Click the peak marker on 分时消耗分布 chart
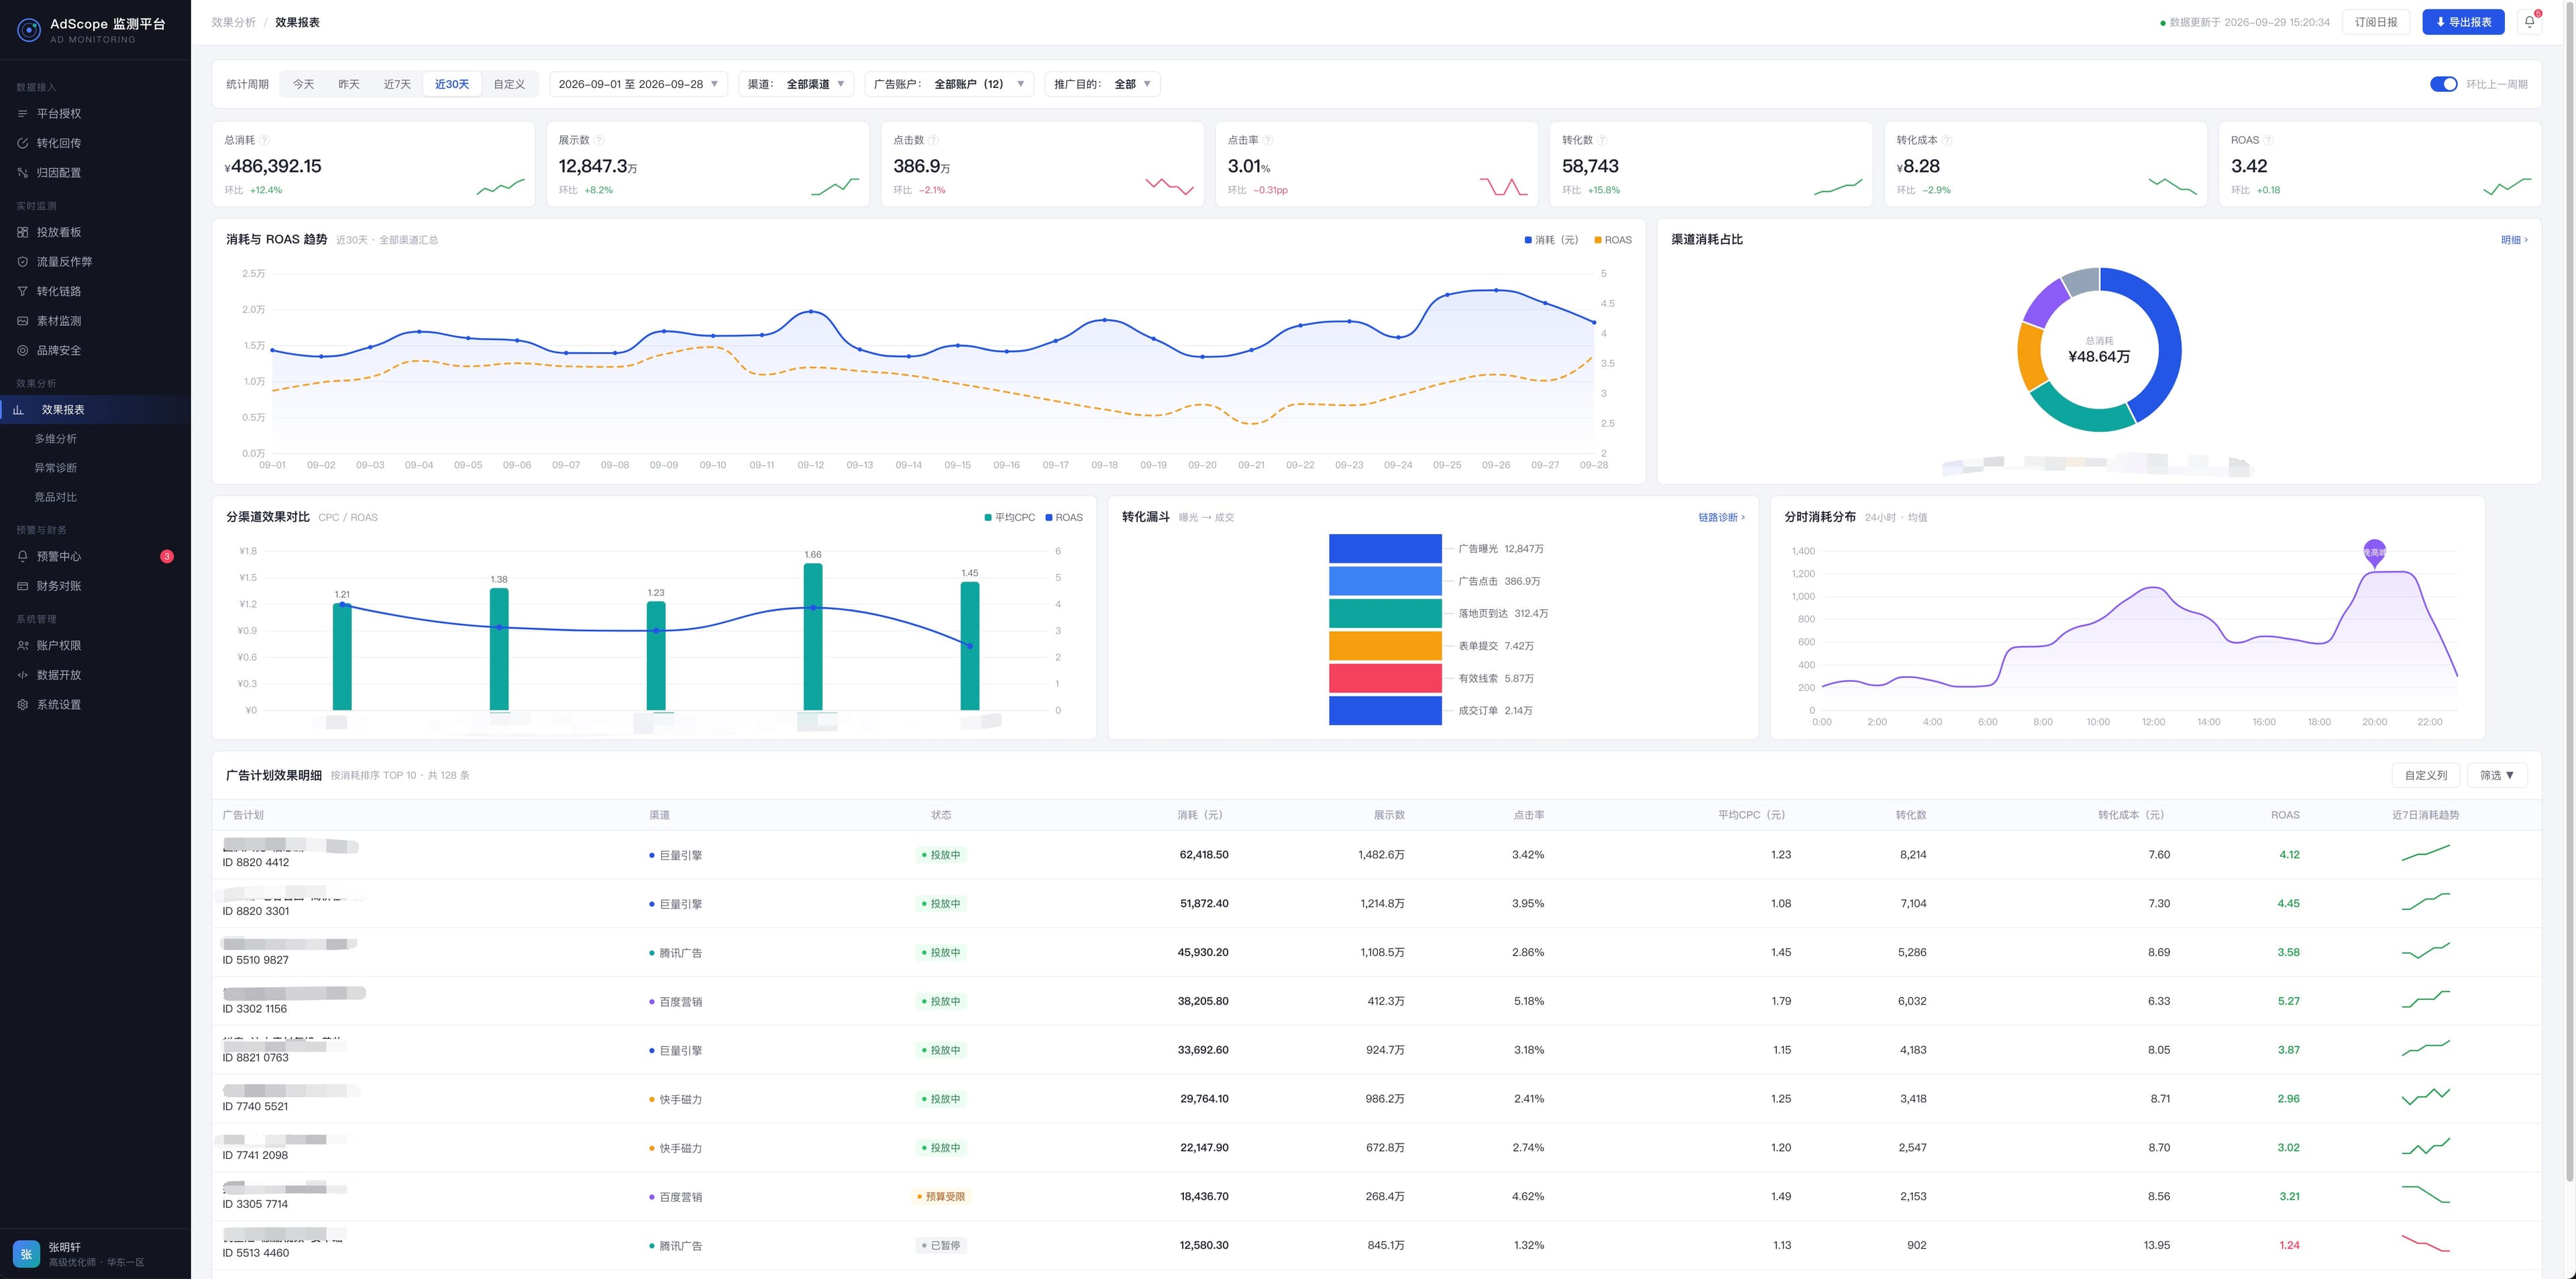The height and width of the screenshot is (1279, 2576). (x=2374, y=553)
